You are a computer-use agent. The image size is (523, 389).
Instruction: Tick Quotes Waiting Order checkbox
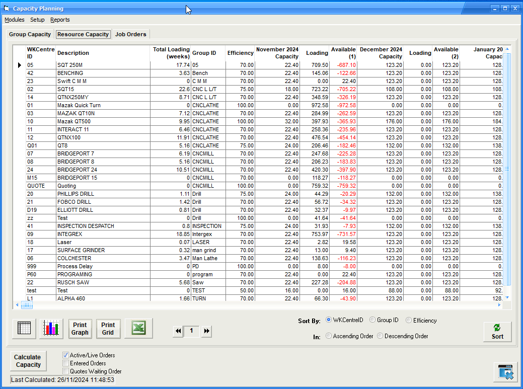coord(65,371)
